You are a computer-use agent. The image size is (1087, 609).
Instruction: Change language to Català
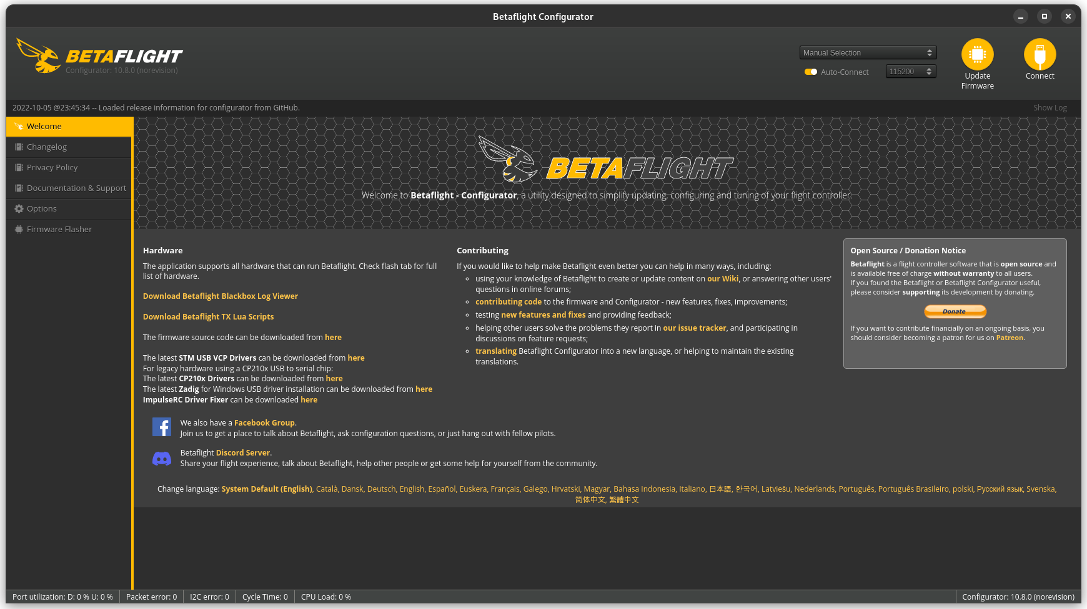[x=327, y=489]
